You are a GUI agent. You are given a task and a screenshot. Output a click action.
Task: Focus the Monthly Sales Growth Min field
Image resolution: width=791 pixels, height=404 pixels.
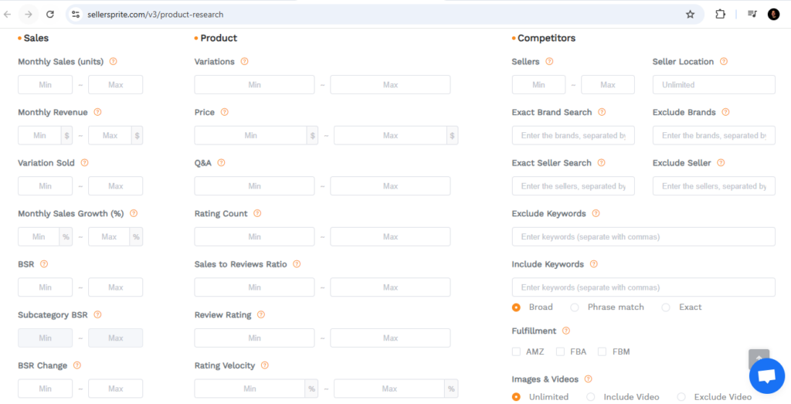[x=39, y=236]
